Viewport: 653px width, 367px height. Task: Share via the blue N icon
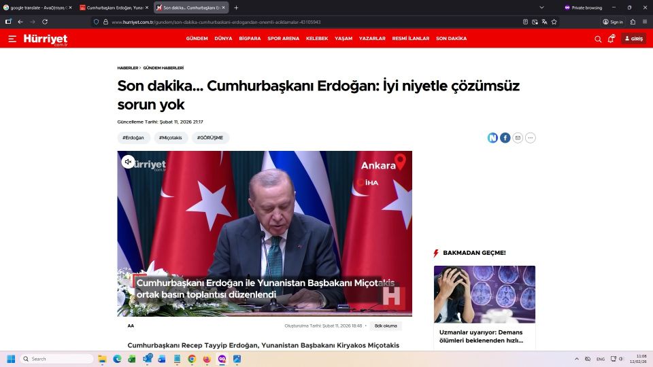tap(492, 138)
